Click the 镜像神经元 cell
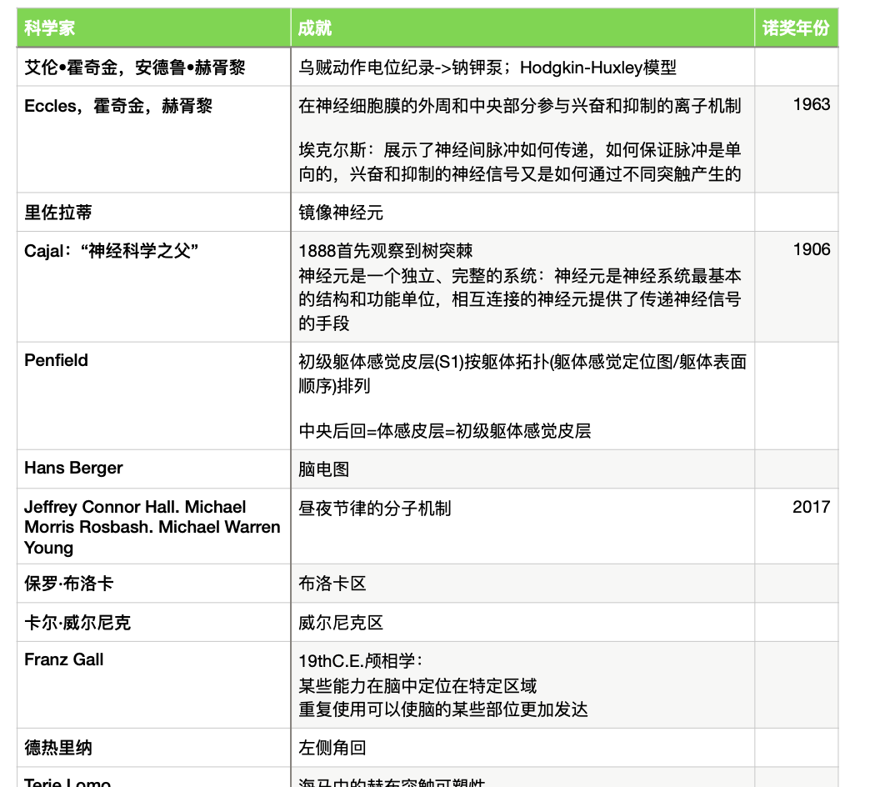 point(522,212)
